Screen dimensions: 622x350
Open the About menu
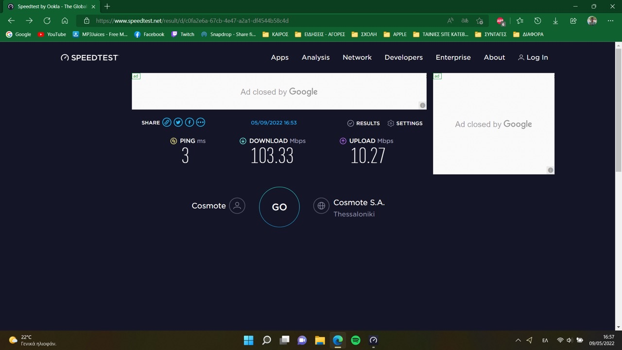[x=494, y=57]
